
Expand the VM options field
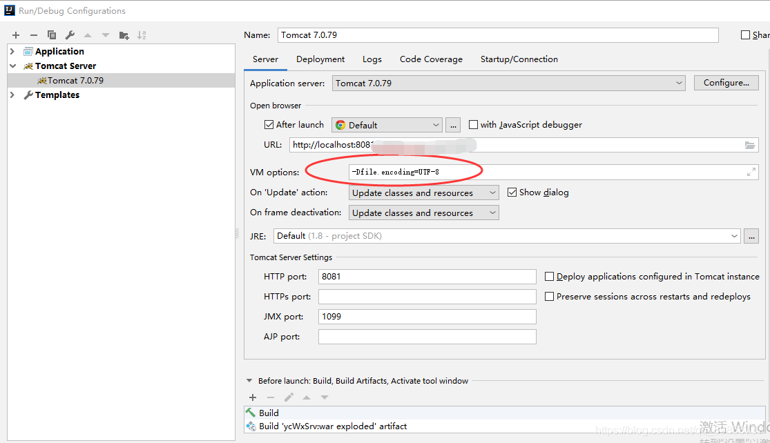pyautogui.click(x=751, y=173)
